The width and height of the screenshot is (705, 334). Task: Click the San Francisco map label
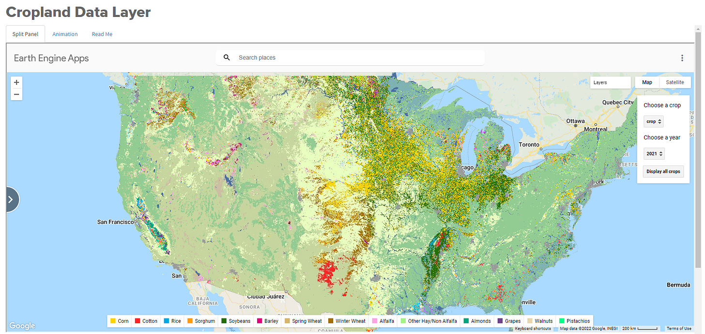click(x=115, y=222)
